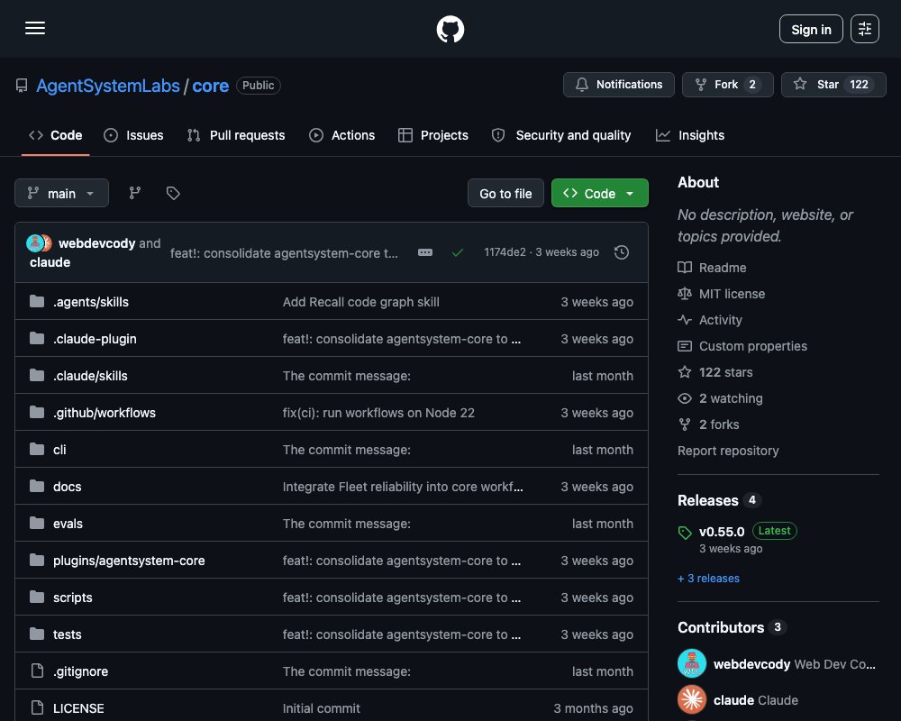Open the core repository link
901x721 pixels.
pyautogui.click(x=210, y=86)
